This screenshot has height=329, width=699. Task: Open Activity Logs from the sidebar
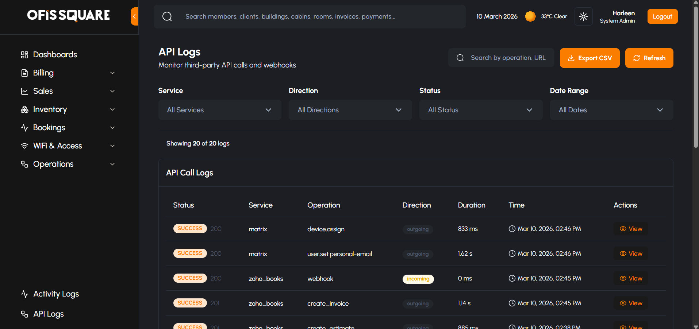(x=56, y=294)
